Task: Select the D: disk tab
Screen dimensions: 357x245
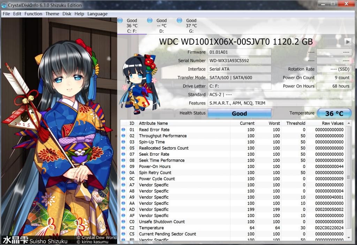Action: 161,26
